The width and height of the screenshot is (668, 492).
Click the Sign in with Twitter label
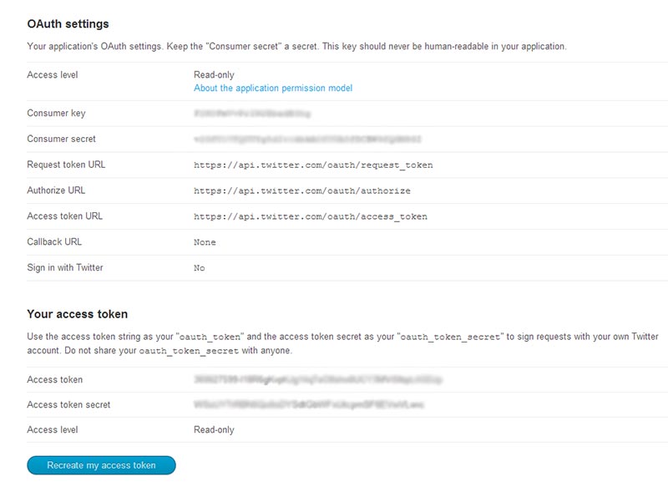pos(65,268)
